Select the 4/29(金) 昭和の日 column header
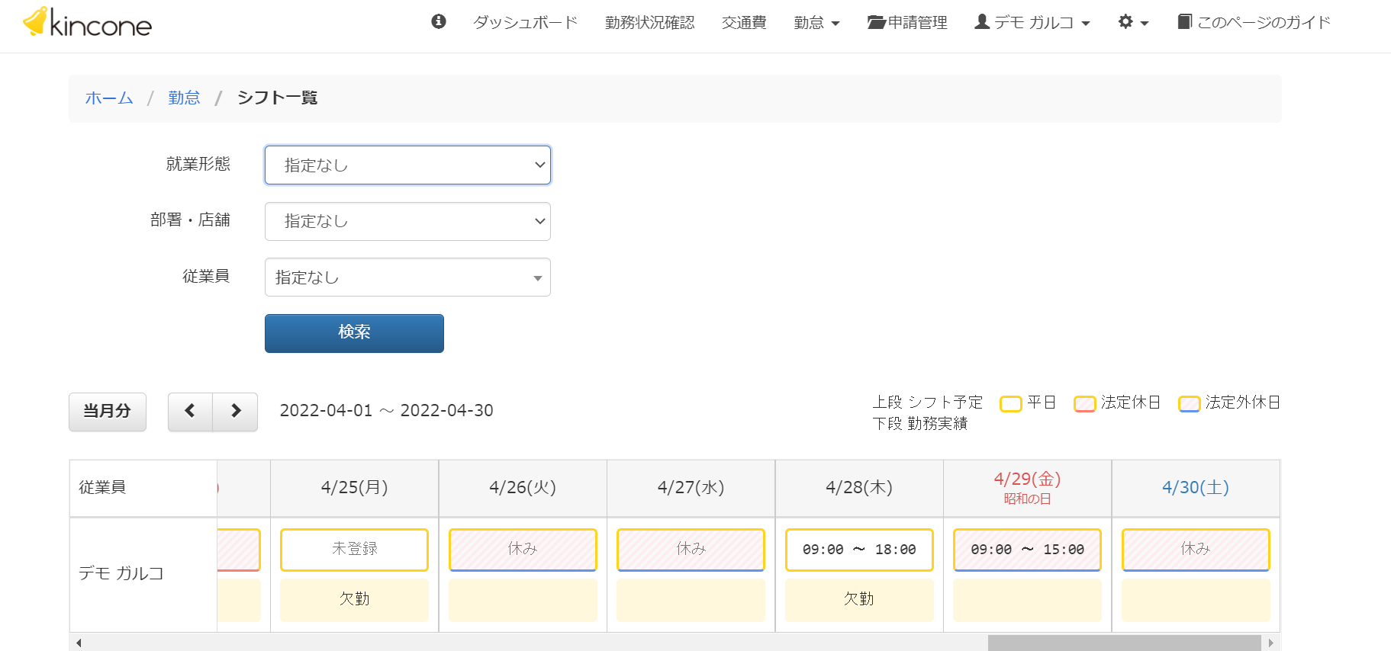Screen dimensions: 1391x651 (1028, 488)
